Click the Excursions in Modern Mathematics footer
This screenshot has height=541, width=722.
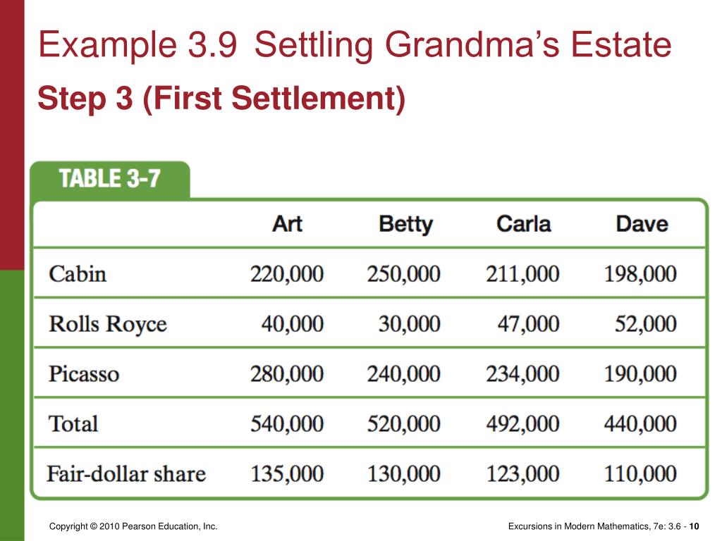(604, 526)
